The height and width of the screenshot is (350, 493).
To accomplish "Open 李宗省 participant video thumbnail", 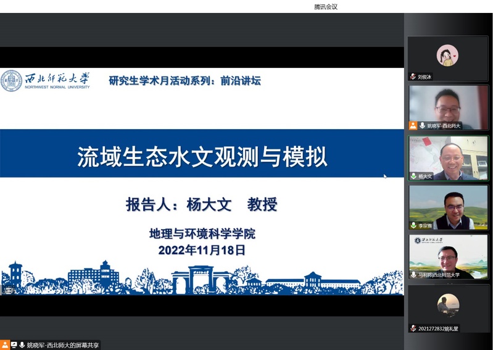I will [x=448, y=206].
